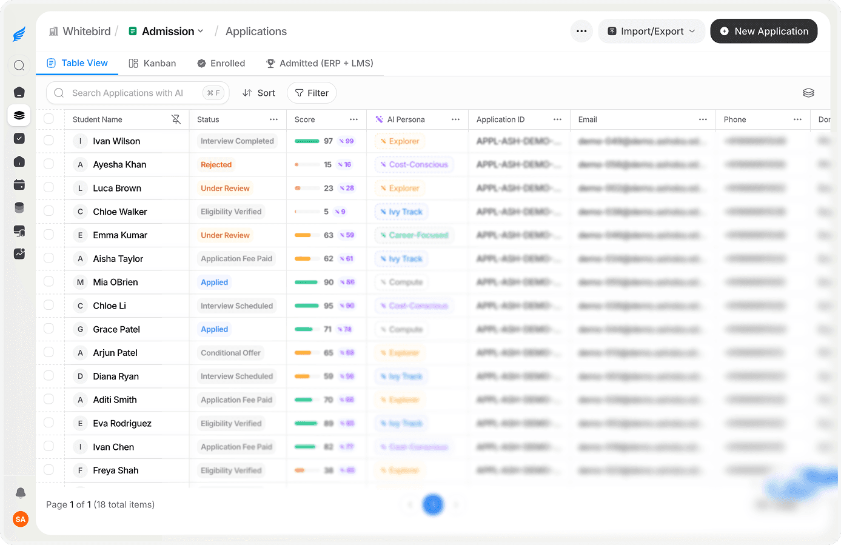Check the box for Ayesha Khan
Viewport: 841px width, 545px height.
49,164
